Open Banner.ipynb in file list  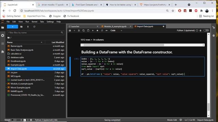pos(35,46)
